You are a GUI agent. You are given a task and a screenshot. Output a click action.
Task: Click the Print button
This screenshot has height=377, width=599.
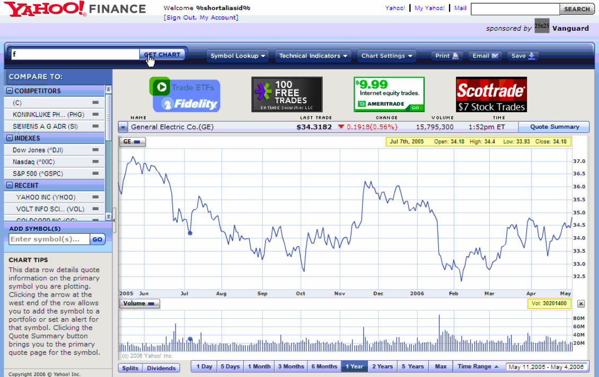(x=447, y=56)
